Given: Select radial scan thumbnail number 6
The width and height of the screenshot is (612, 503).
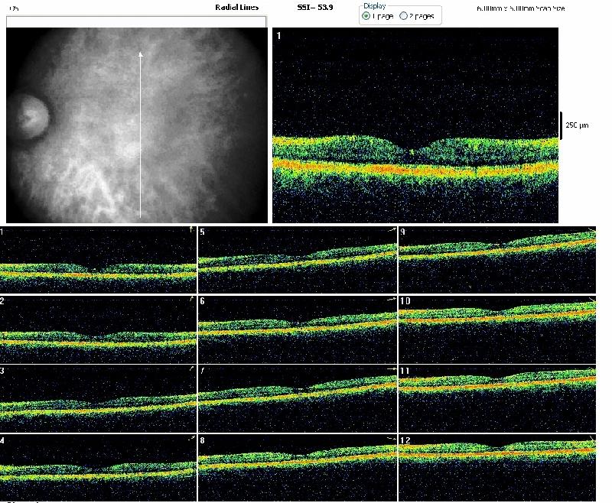Looking at the screenshot, I should tap(297, 329).
